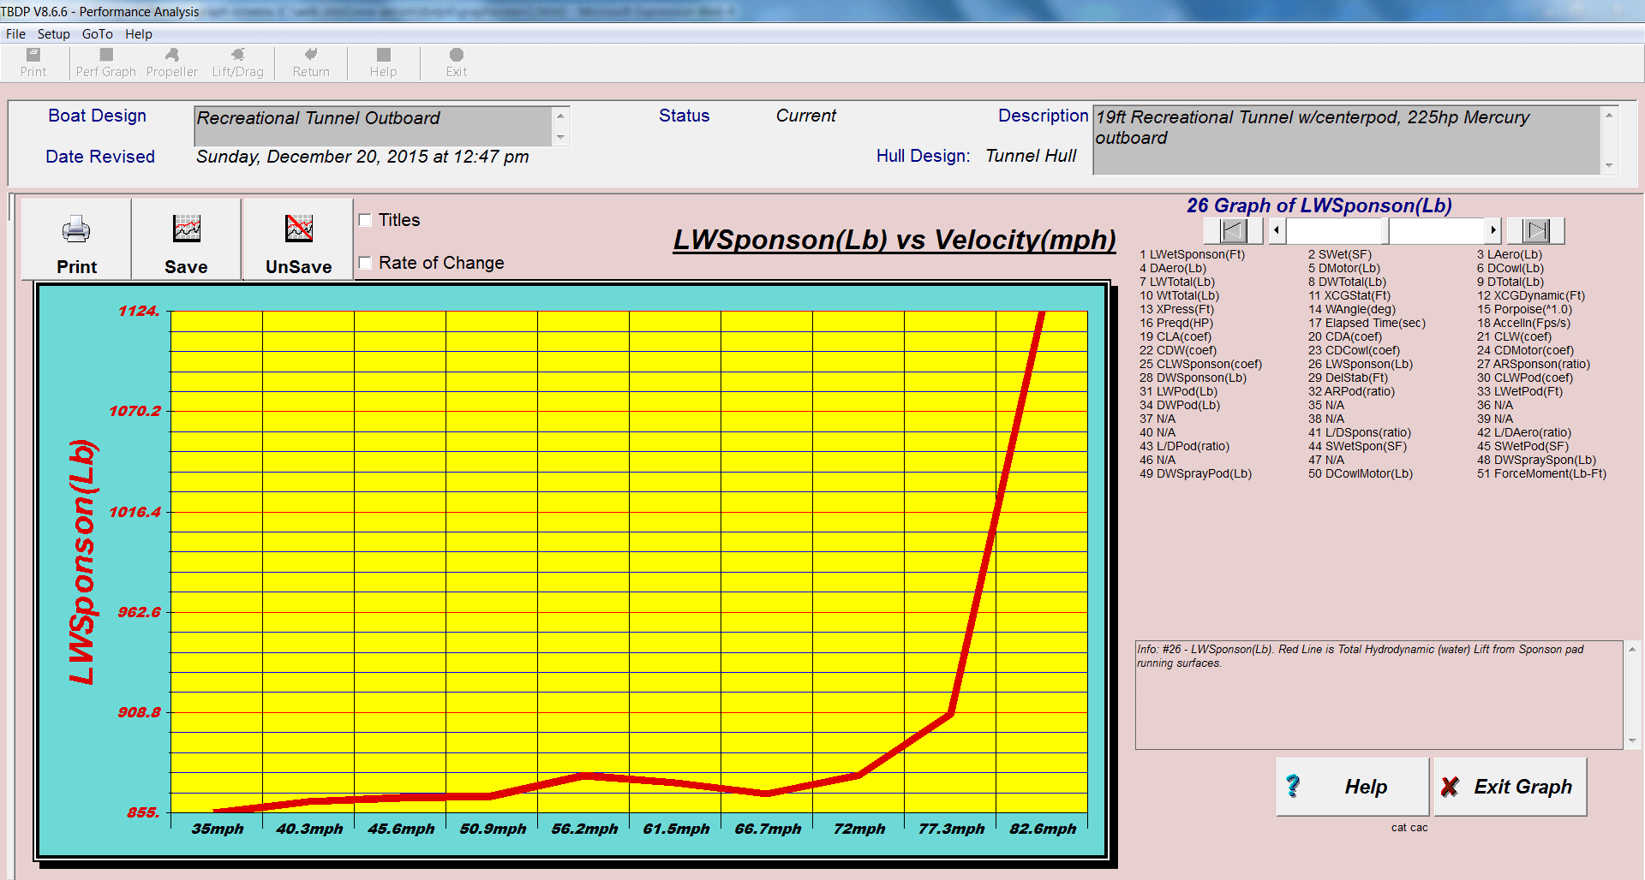Click the Return toolbar icon

tap(311, 62)
